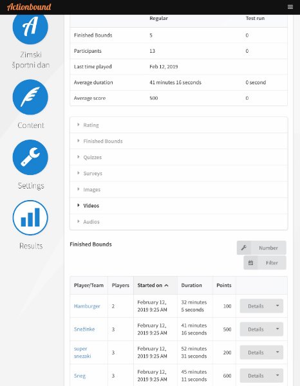Sort table by Points column

[224, 285]
